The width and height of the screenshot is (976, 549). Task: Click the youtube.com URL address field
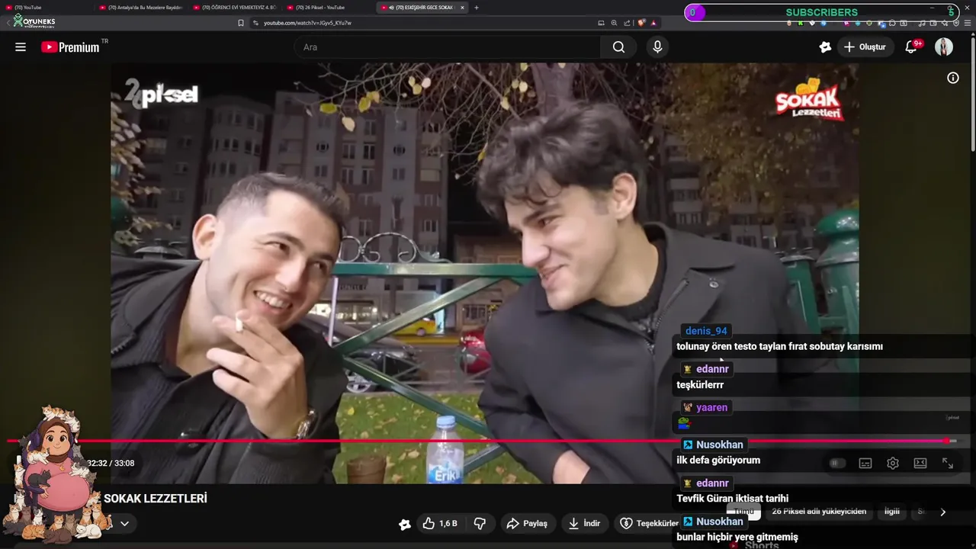tap(307, 23)
